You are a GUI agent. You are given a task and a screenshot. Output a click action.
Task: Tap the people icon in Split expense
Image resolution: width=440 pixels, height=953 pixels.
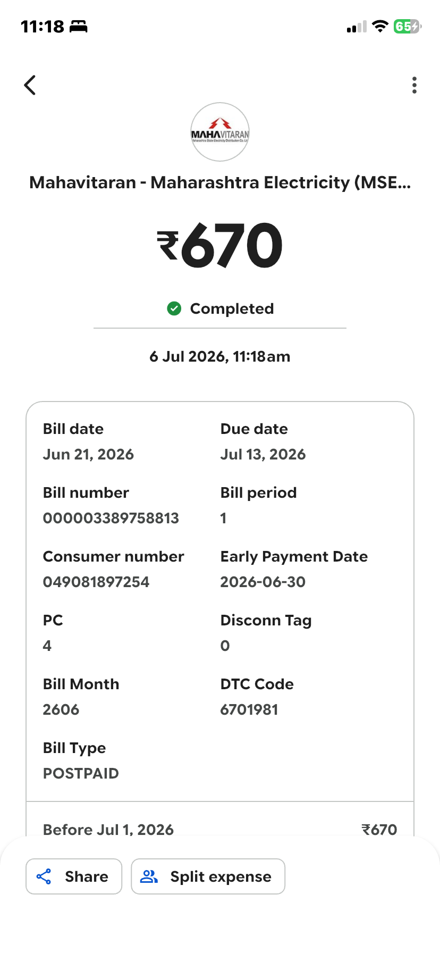[149, 876]
